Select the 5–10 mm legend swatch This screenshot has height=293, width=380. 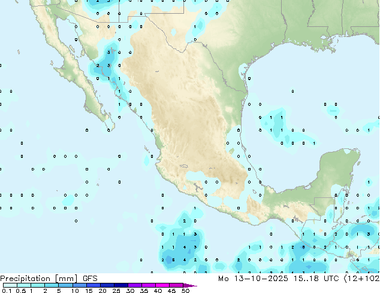65,285
